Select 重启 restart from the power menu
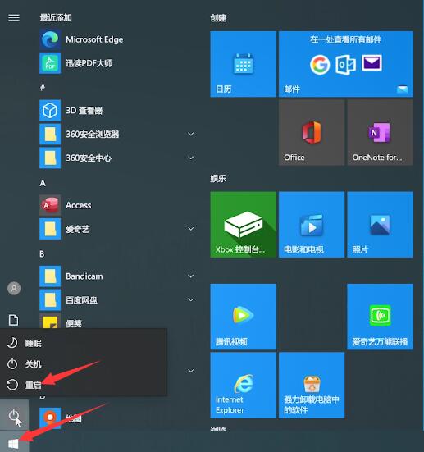This screenshot has height=452, width=424. pos(84,385)
